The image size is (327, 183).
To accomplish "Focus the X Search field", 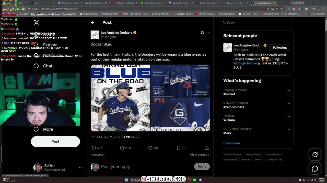I will tap(257, 22).
